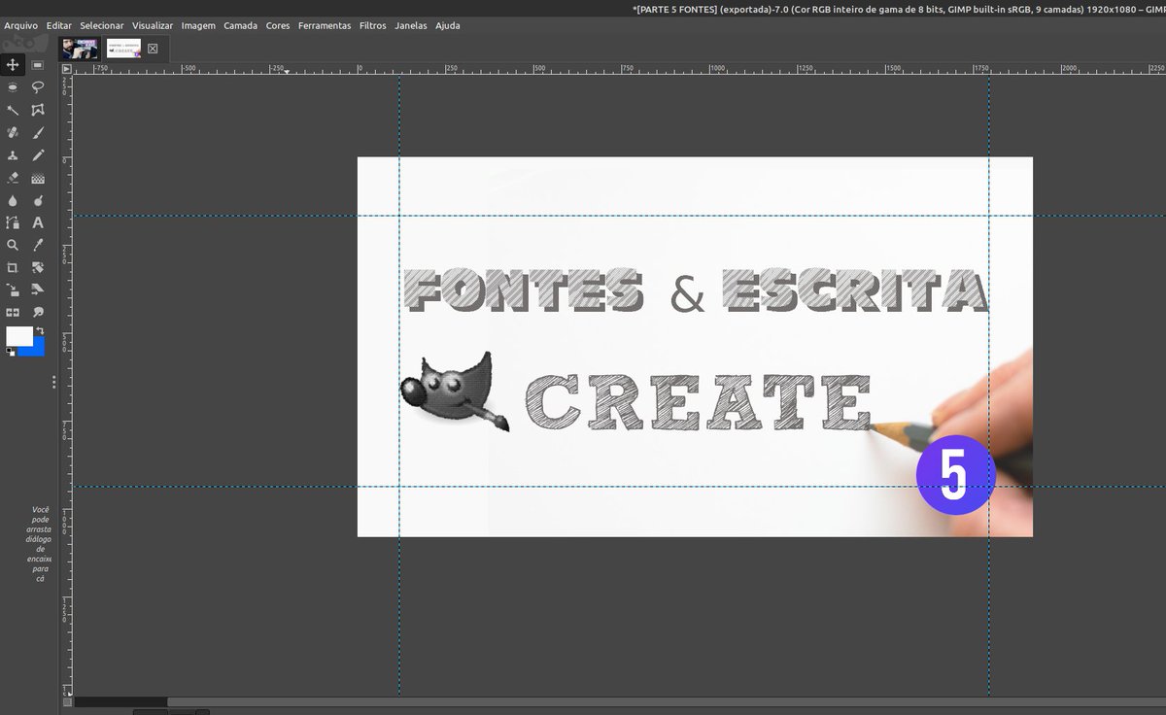This screenshot has height=715, width=1166.
Task: Select the Rotate tool
Action: click(x=38, y=267)
